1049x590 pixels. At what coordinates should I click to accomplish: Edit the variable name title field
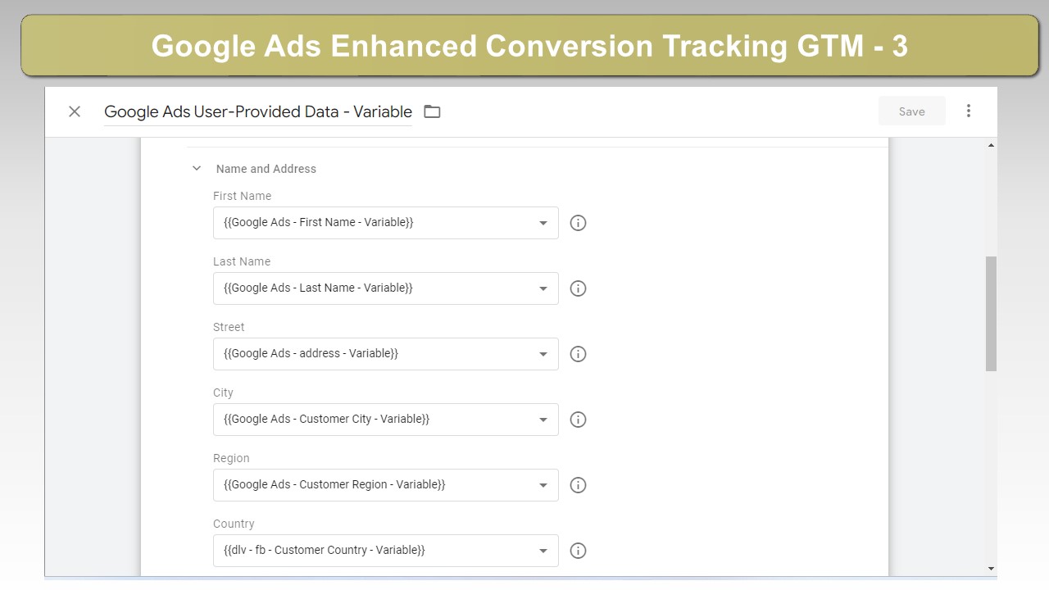pyautogui.click(x=258, y=112)
